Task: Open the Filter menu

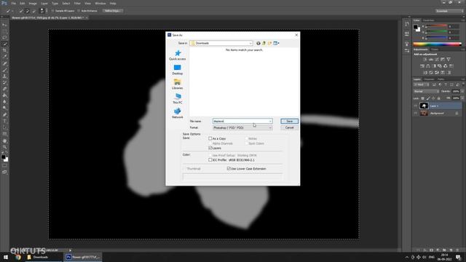Action: pyautogui.click(x=77, y=3)
